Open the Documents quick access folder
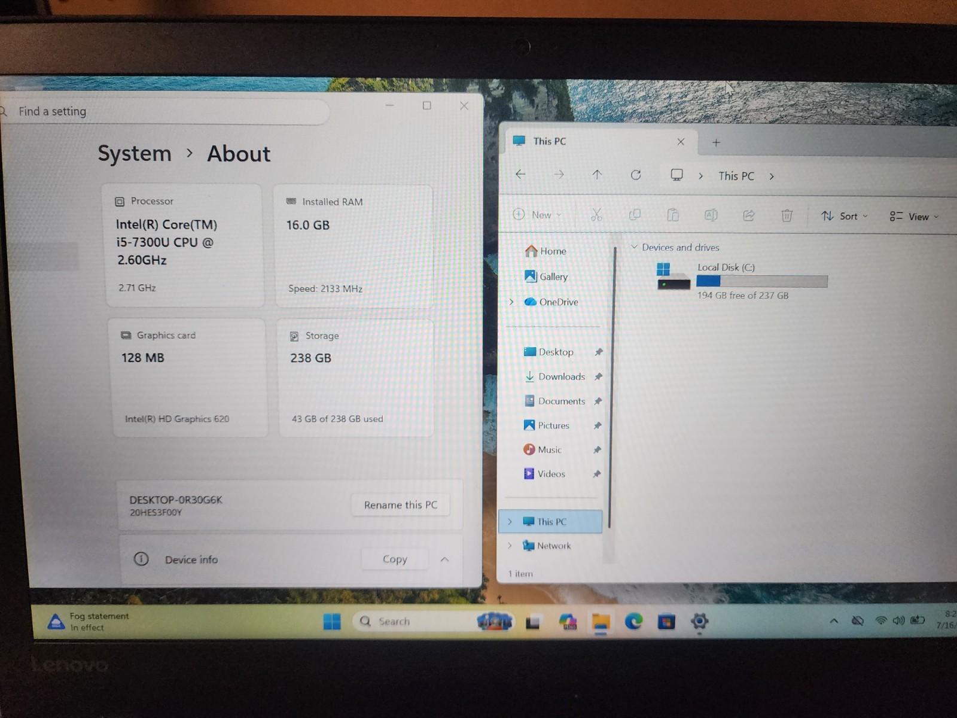The image size is (957, 718). [x=554, y=401]
